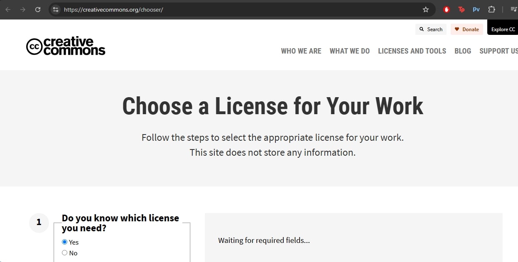Open the SUPPORT US menu item
518x262 pixels.
pos(498,51)
